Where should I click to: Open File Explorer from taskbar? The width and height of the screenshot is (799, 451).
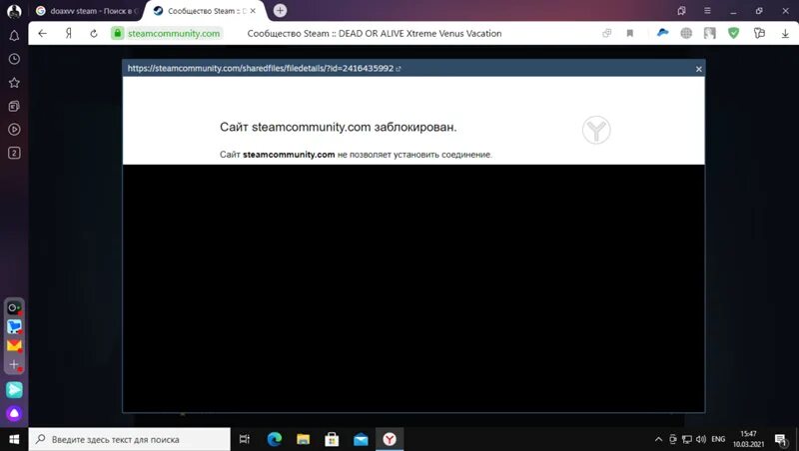pos(304,439)
